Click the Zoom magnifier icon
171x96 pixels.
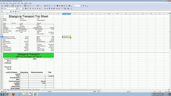[x=67, y=6]
